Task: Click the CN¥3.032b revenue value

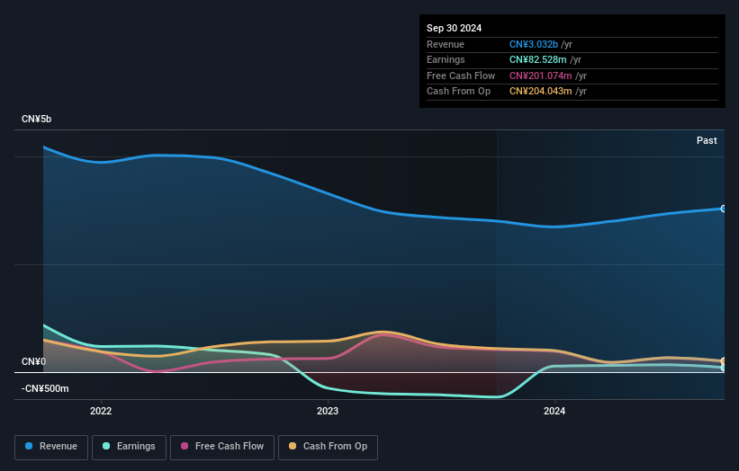Action: click(534, 44)
